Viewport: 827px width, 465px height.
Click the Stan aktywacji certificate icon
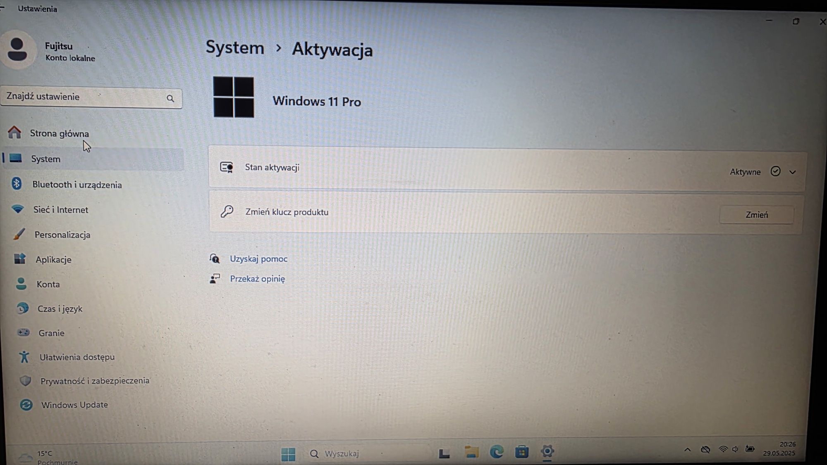point(227,167)
